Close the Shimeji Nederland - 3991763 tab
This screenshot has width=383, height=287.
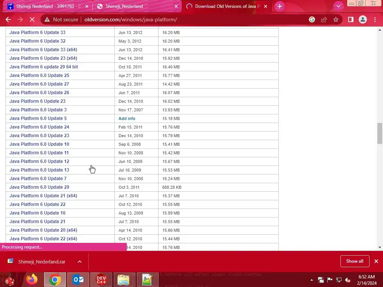(86, 6)
